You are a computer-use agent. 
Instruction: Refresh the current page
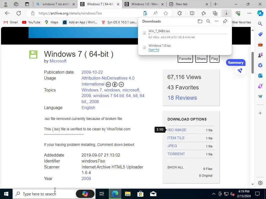coord(19,13)
